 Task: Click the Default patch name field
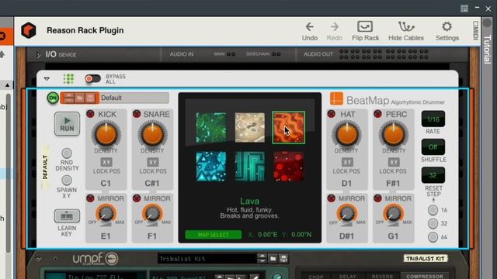(x=134, y=98)
